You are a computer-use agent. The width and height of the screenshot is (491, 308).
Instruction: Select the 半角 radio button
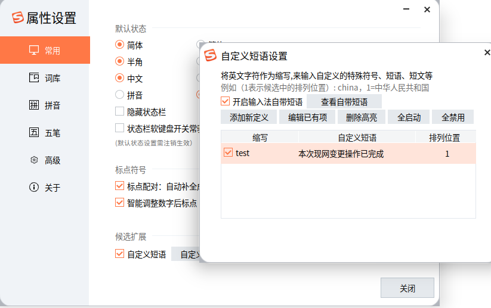(120, 61)
